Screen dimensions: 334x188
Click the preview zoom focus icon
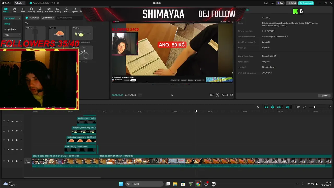point(218,95)
